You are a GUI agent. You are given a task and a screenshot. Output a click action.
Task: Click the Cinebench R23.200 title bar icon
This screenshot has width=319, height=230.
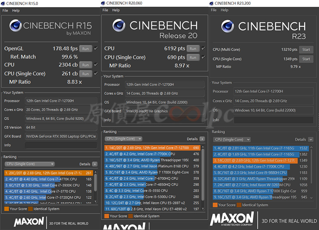tap(212, 3)
